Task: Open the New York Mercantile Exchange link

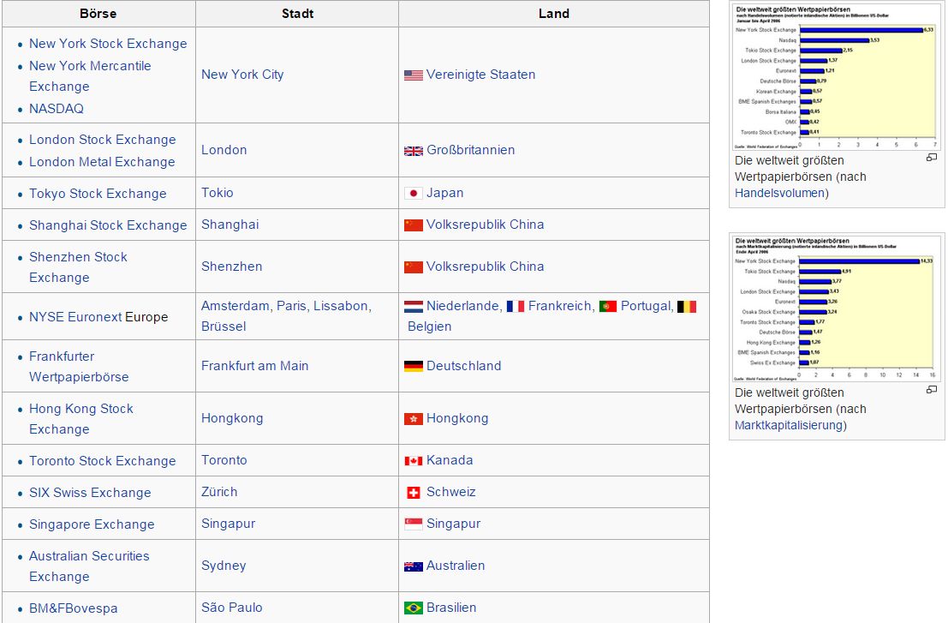Action: (90, 76)
